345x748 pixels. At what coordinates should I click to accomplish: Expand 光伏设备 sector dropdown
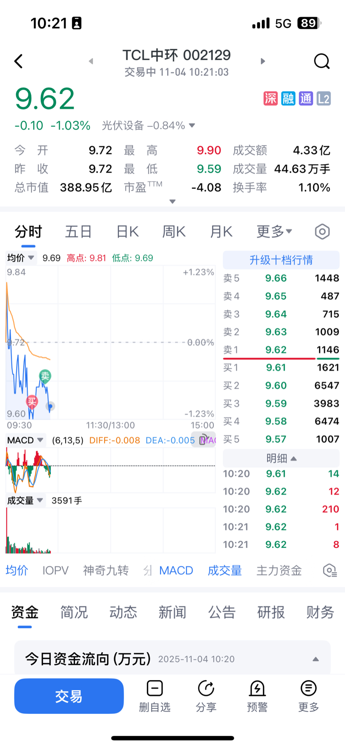[x=192, y=125]
